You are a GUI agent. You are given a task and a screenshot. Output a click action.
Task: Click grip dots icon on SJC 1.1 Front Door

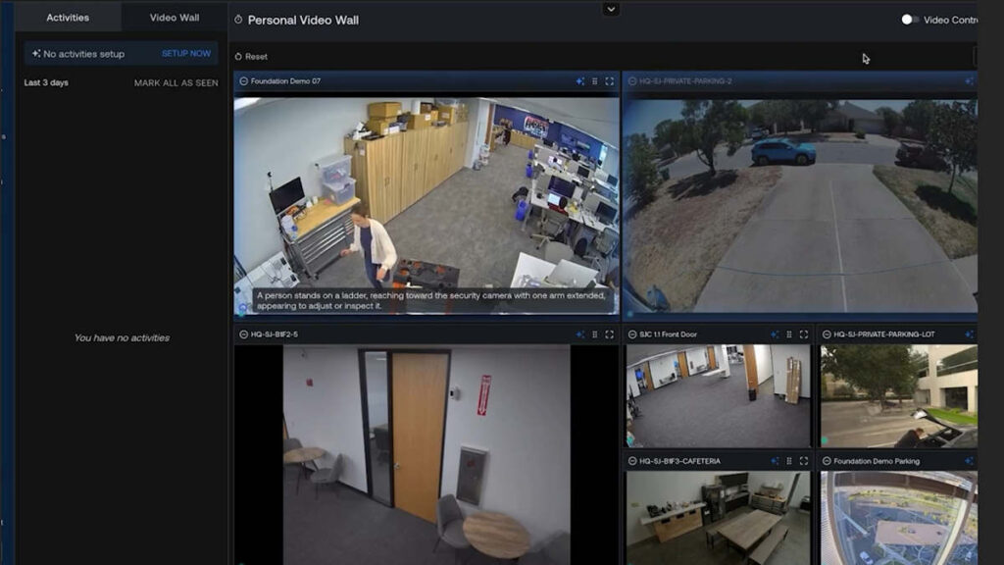click(x=789, y=334)
